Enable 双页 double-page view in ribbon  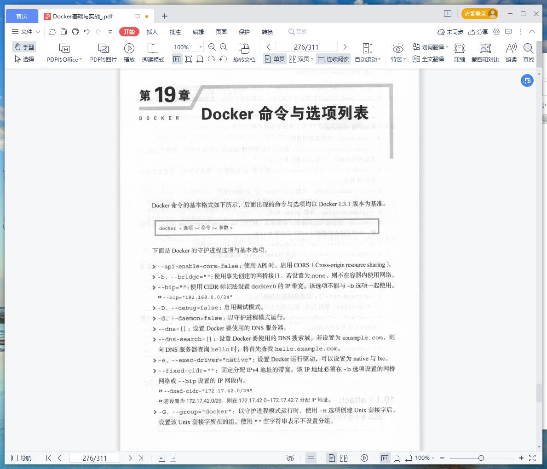301,59
